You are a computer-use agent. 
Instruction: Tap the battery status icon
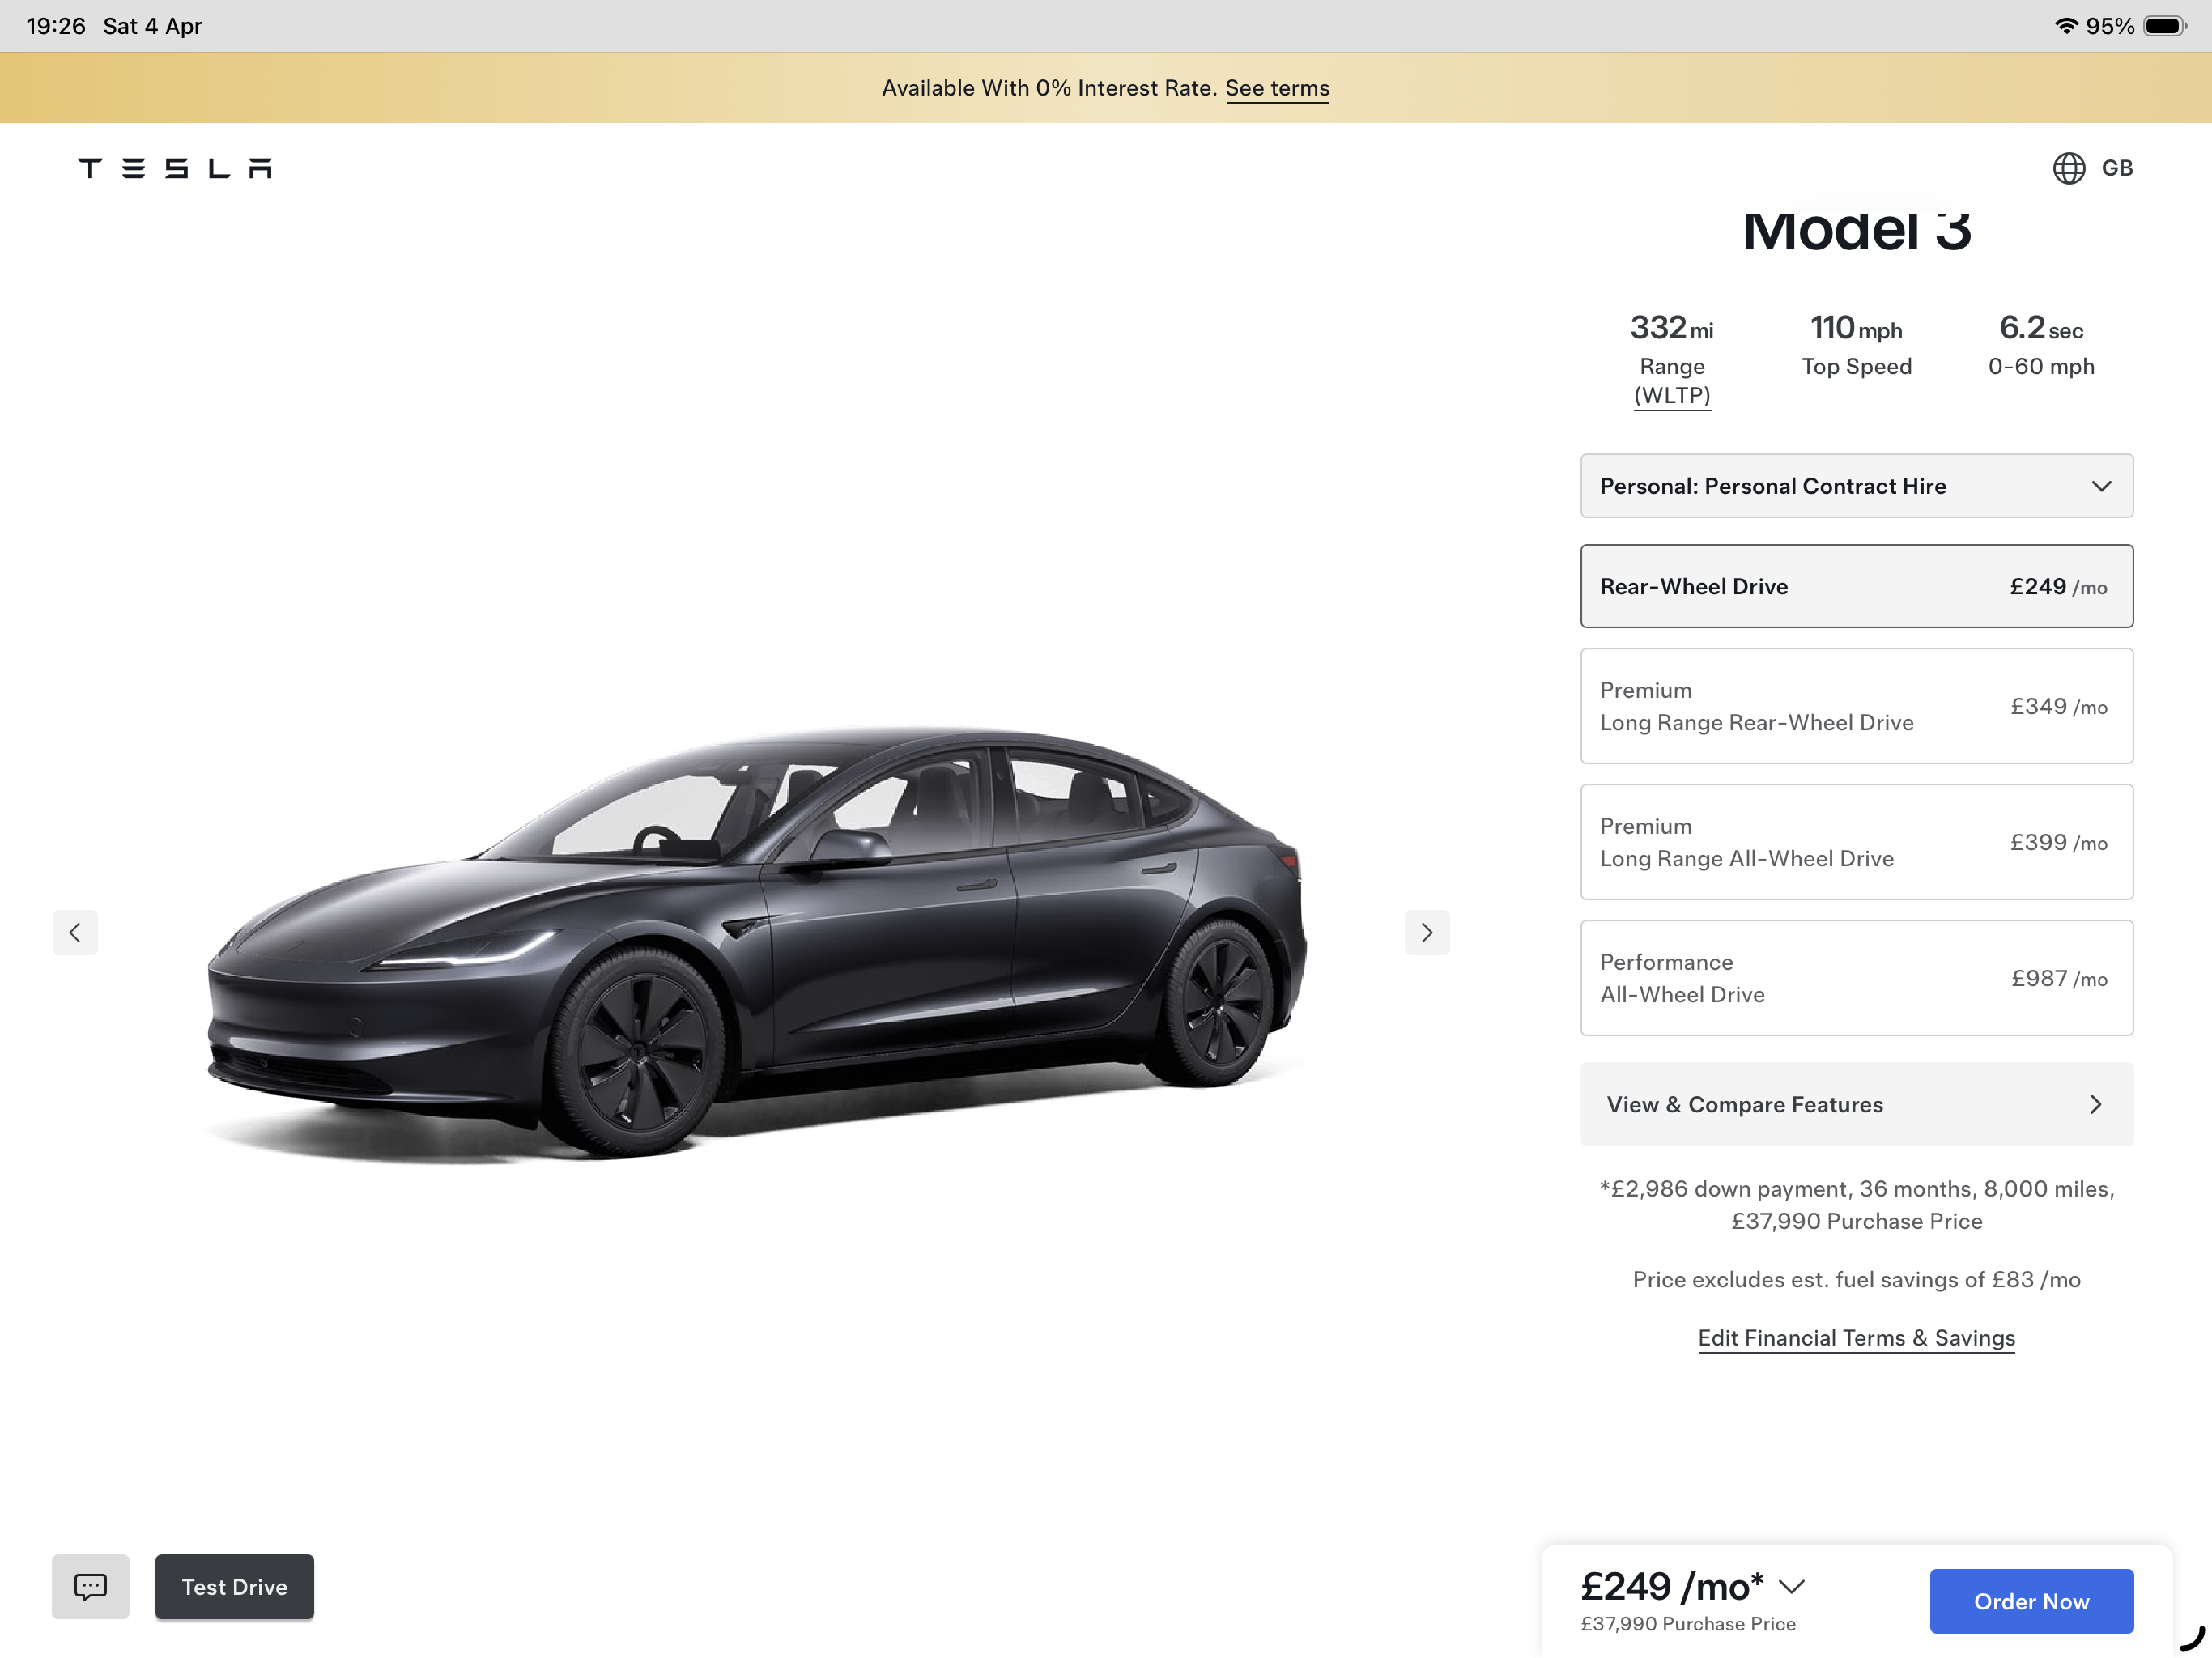pyautogui.click(x=2165, y=26)
